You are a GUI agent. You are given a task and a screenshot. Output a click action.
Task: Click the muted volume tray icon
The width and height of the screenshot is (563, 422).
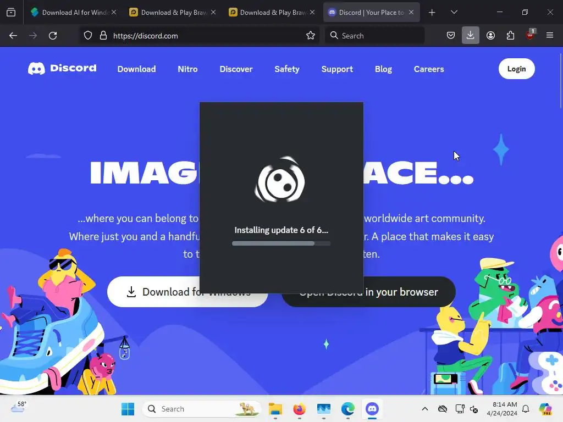pyautogui.click(x=474, y=409)
